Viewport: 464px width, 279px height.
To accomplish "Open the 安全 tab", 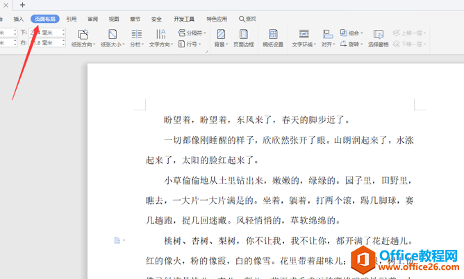I will (x=156, y=19).
